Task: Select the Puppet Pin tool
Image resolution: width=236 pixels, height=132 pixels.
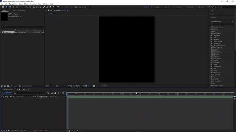Action: coord(58,7)
